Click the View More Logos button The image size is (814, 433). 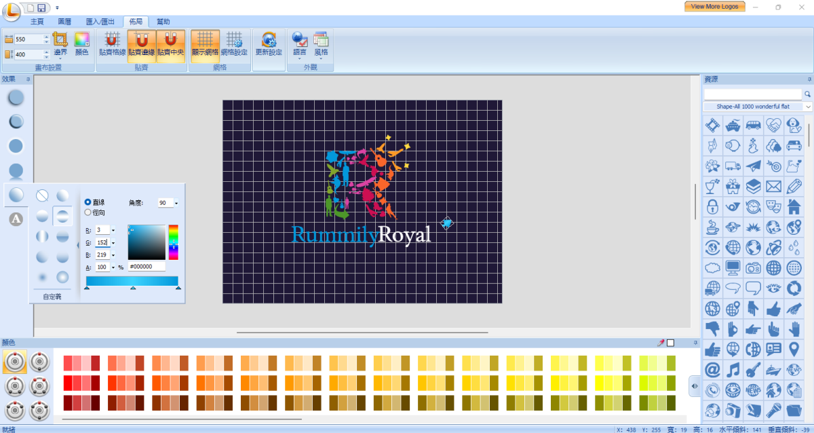click(714, 6)
